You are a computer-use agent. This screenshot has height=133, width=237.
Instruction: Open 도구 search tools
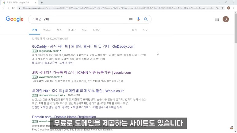(145, 30)
